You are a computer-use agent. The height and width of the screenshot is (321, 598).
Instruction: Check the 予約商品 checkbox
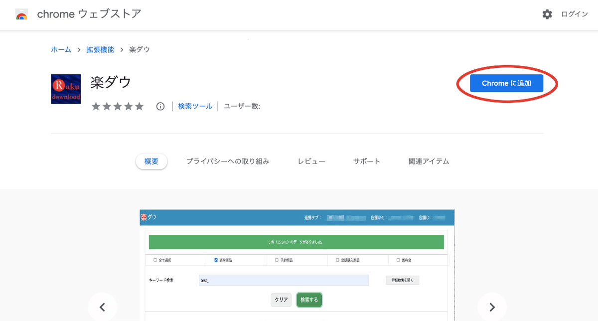point(277,260)
